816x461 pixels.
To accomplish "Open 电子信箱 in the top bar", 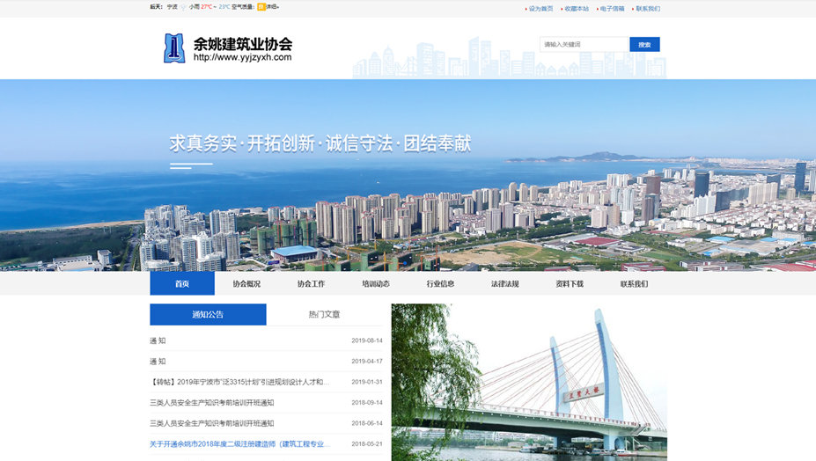I will [612, 9].
